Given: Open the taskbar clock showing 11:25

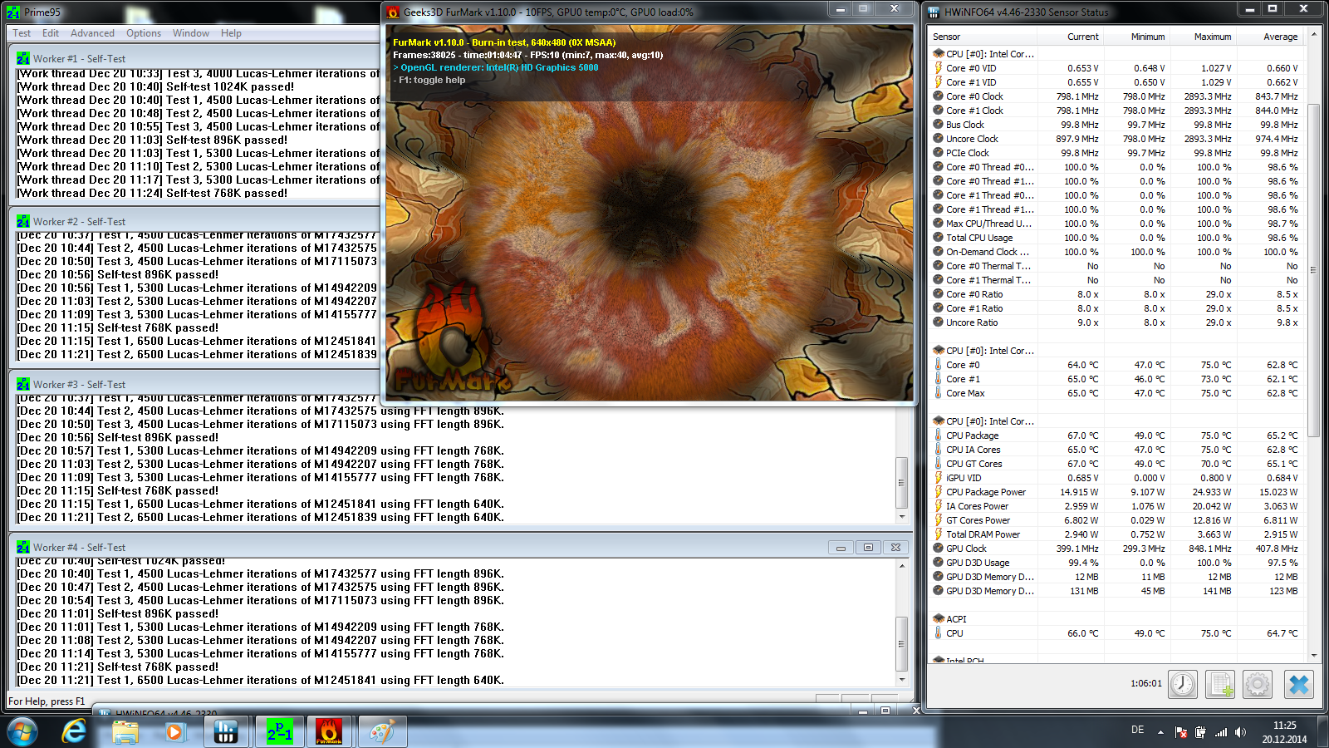Looking at the screenshot, I should point(1284,732).
